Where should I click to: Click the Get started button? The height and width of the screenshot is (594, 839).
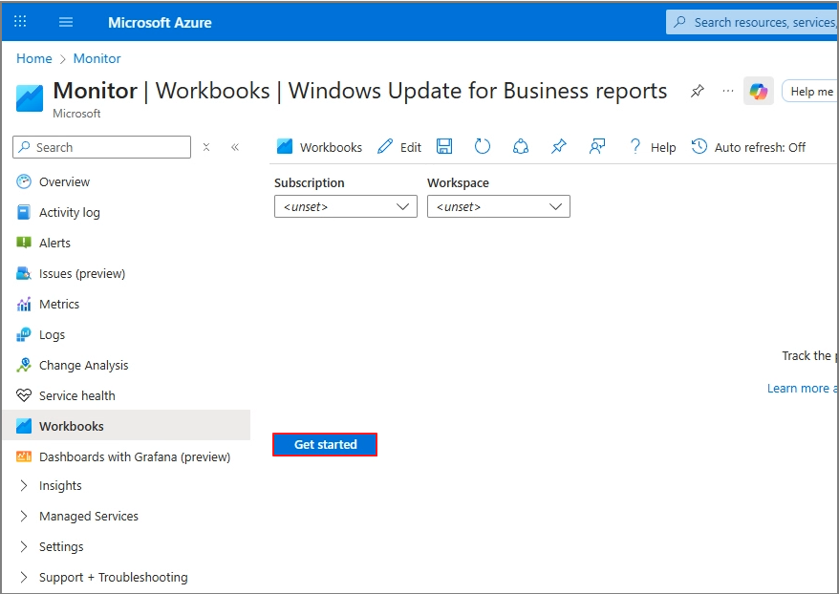(325, 444)
